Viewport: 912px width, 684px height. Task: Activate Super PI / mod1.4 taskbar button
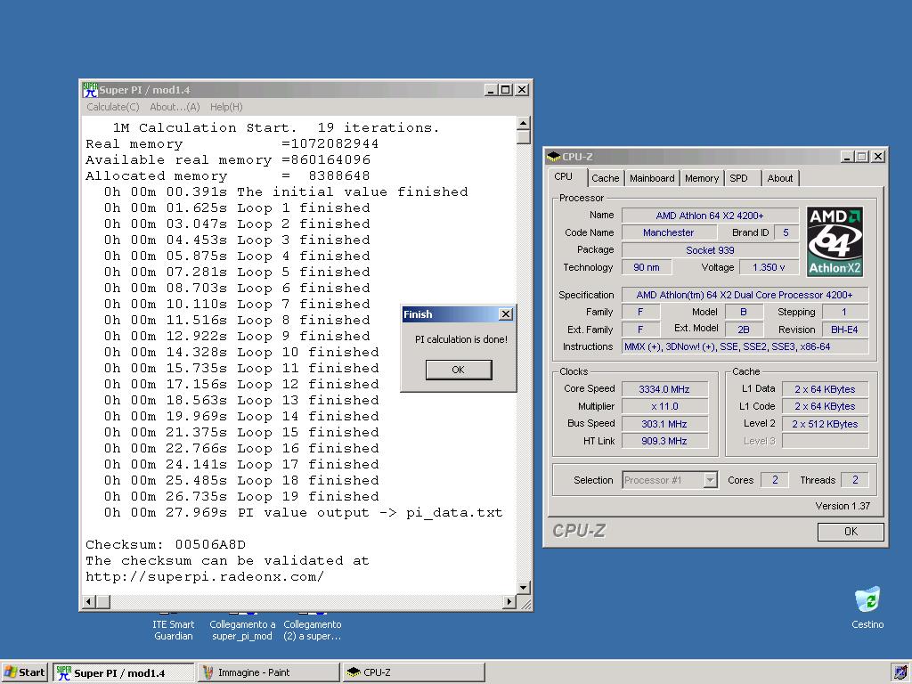click(x=123, y=672)
